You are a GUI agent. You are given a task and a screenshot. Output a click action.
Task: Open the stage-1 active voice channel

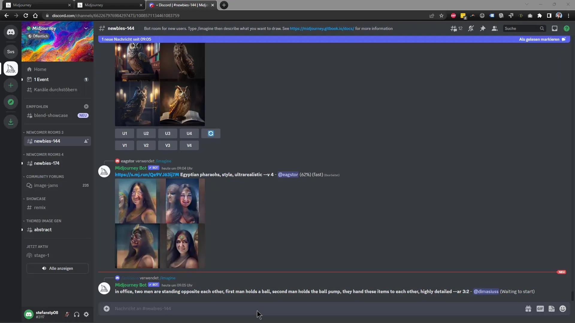click(41, 255)
